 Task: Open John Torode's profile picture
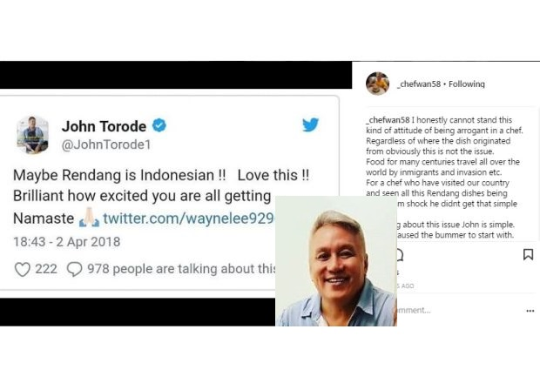point(33,135)
